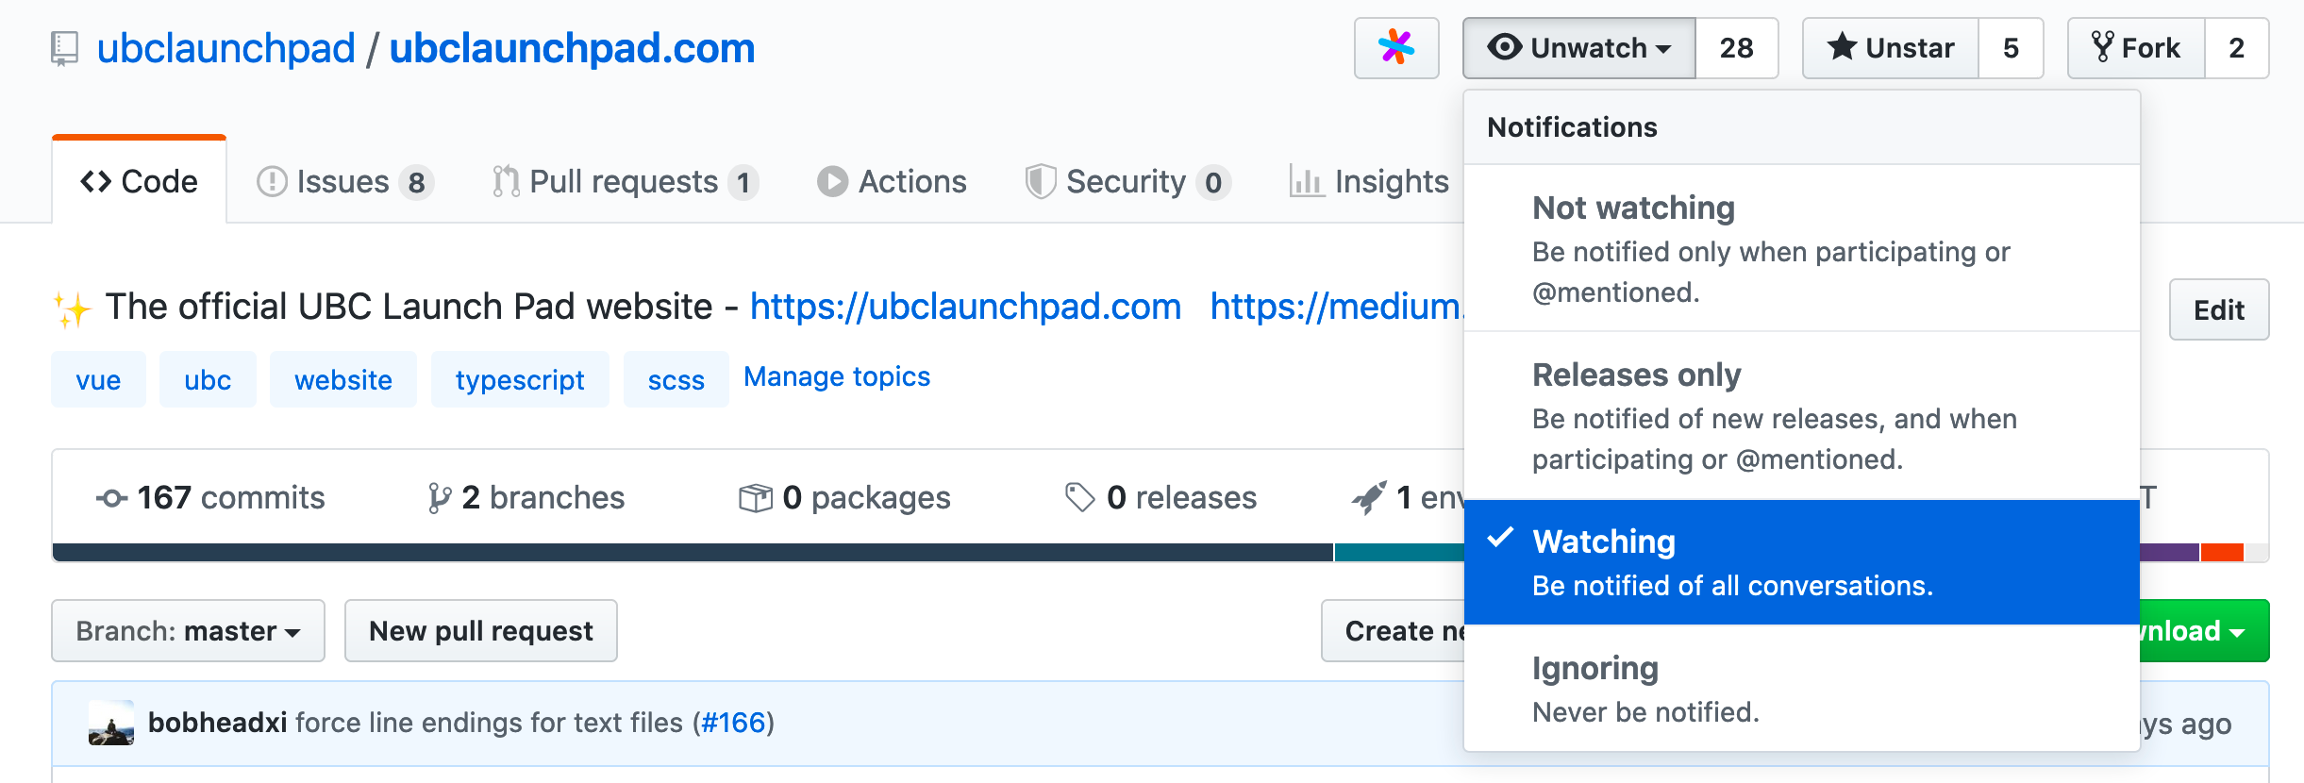Open pull request #166 link
The image size is (2304, 783).
click(x=733, y=723)
